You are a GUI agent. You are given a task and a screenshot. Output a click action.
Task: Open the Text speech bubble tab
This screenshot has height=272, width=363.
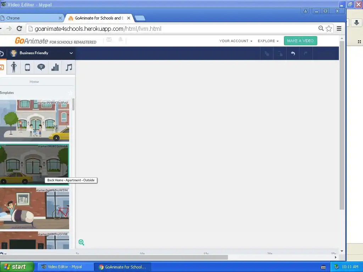41,67
